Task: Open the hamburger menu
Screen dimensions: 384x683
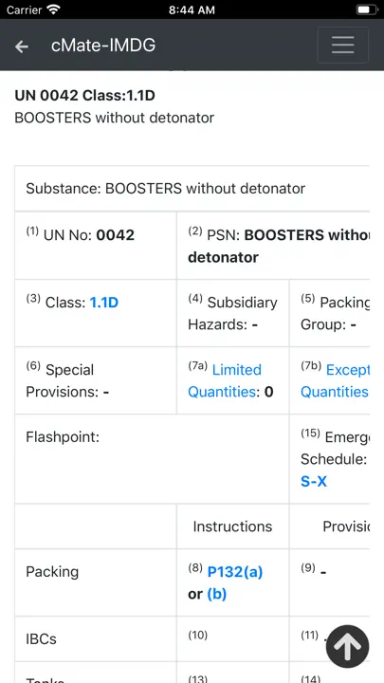Action: click(x=342, y=45)
